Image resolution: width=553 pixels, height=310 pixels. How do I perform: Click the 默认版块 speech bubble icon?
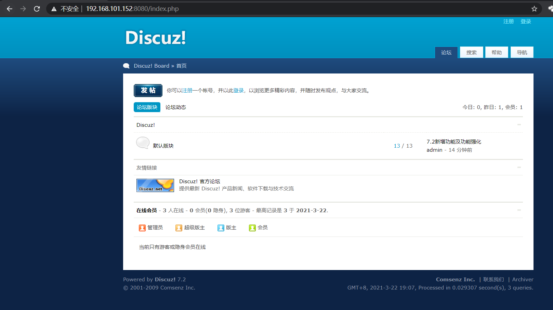click(x=143, y=143)
